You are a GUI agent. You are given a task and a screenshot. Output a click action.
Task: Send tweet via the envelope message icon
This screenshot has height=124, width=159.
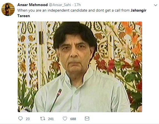(x=87, y=118)
